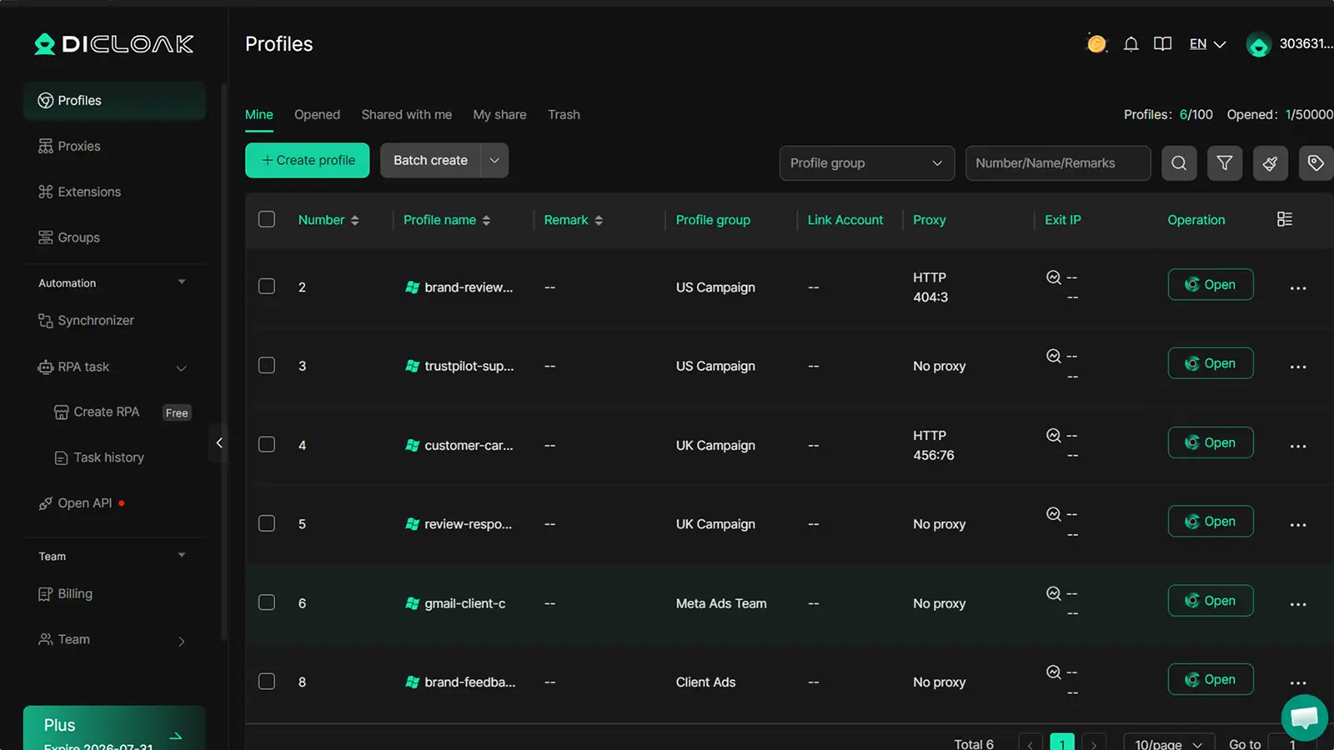Open more options for gmail-client-c row
Image resolution: width=1334 pixels, height=750 pixels.
click(1298, 604)
